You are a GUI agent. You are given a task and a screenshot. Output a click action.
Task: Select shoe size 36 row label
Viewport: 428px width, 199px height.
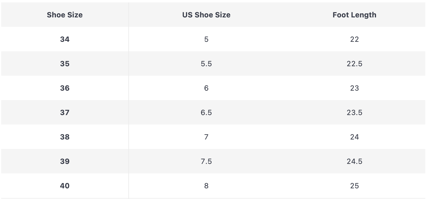[65, 88]
